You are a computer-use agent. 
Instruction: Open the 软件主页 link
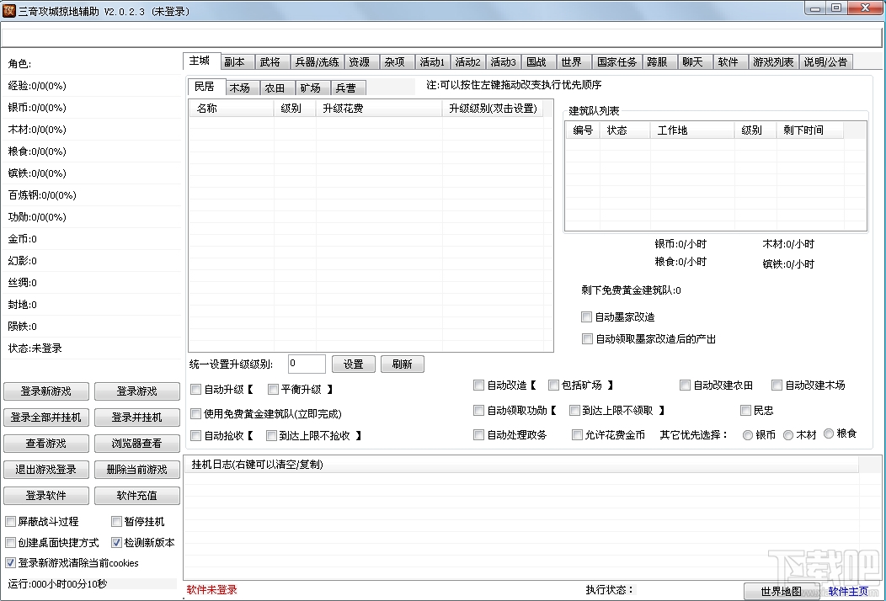(x=847, y=592)
